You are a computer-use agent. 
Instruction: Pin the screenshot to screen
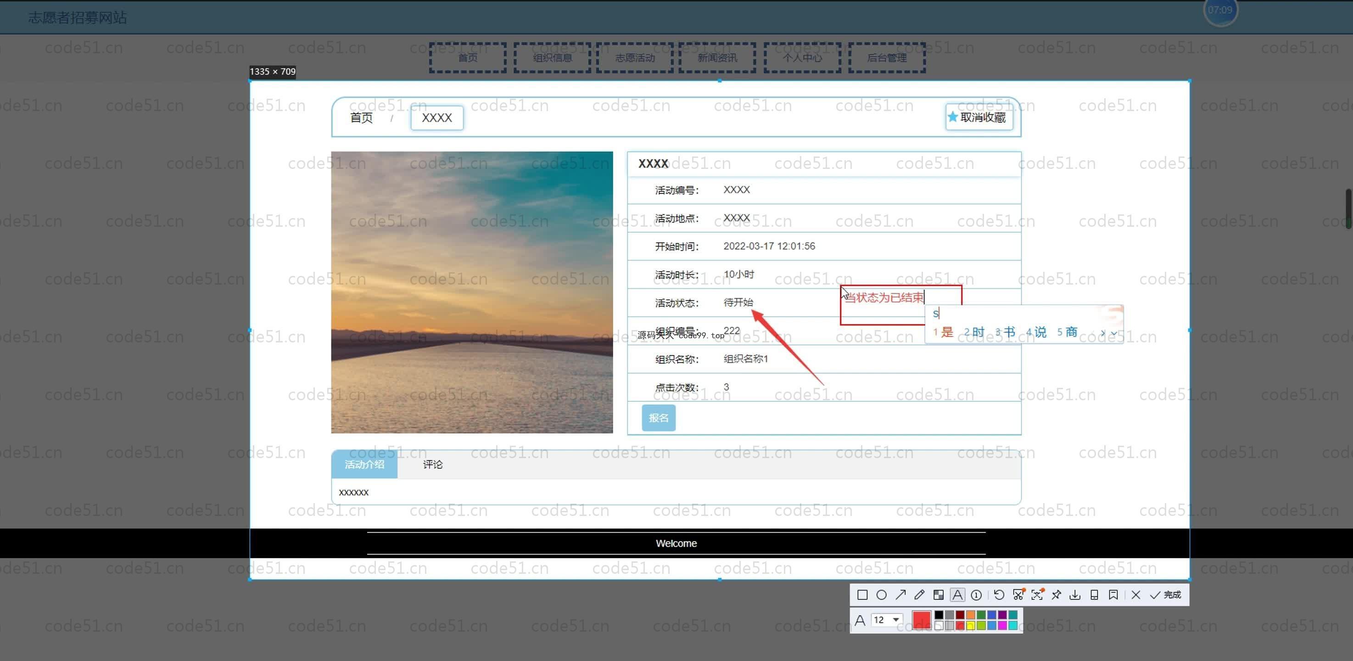[1056, 595]
